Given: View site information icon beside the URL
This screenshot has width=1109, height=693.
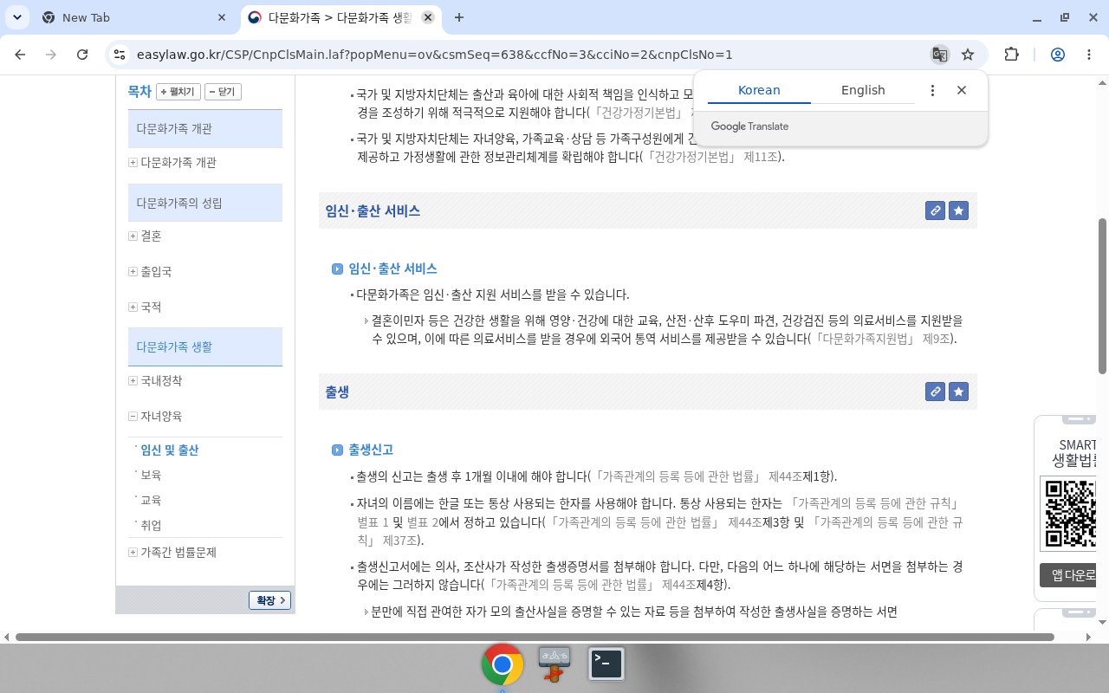Looking at the screenshot, I should (120, 55).
